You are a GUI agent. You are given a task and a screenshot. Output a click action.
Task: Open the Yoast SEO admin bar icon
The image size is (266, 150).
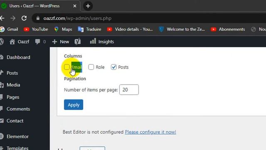point(78,42)
